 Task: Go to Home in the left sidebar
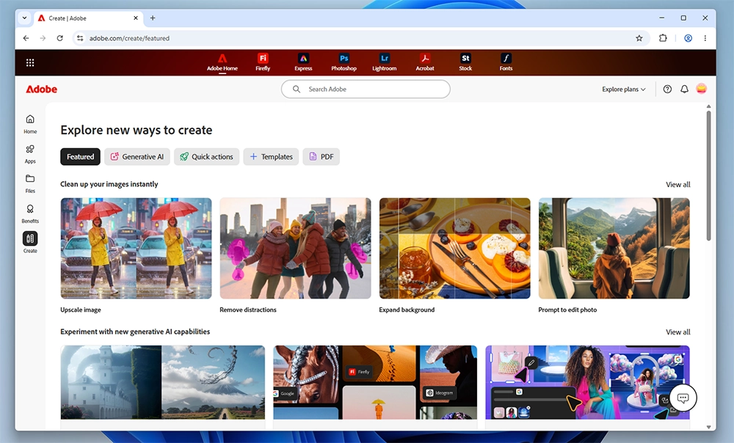(30, 124)
